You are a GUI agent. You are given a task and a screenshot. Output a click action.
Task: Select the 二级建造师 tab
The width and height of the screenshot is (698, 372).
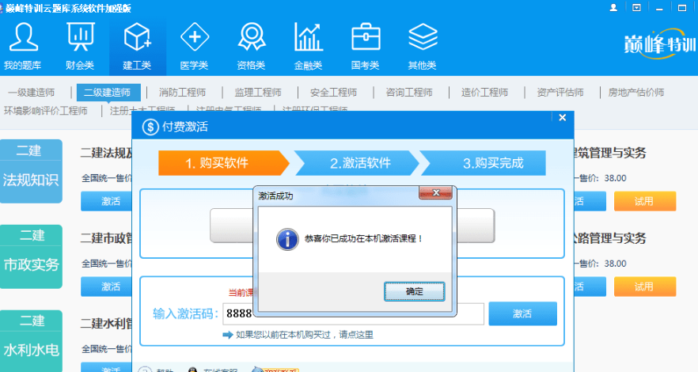point(108,93)
